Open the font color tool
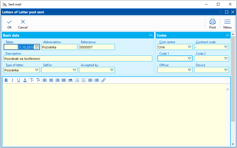Image resolution: width=237 pixels, height=148 pixels. coord(25,80)
